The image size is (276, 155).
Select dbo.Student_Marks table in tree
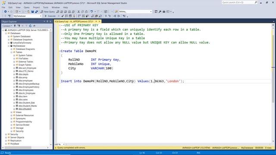[28, 106]
